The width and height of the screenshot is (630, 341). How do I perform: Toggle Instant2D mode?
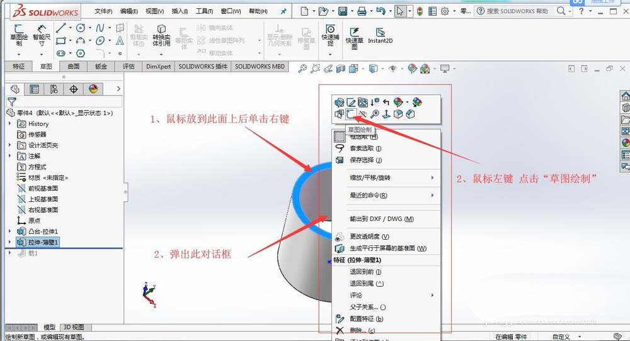[x=380, y=35]
